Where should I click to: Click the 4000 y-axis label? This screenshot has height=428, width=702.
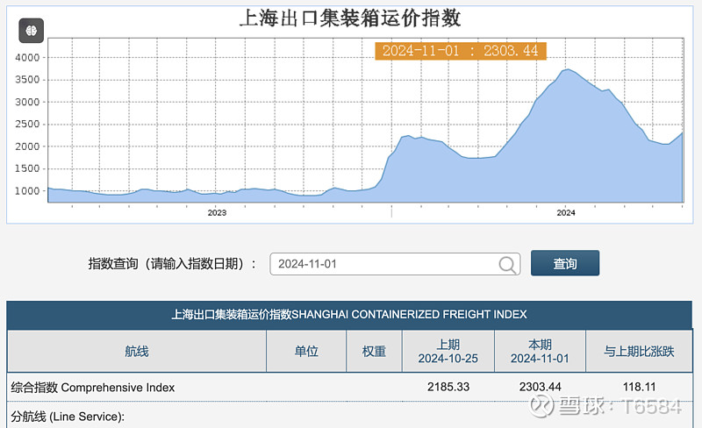[27, 57]
